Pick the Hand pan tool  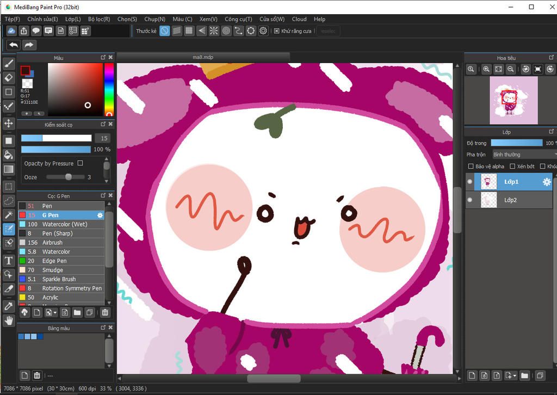9,320
